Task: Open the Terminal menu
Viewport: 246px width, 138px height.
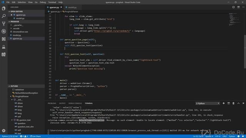Action: pyautogui.click(x=52, y=2)
